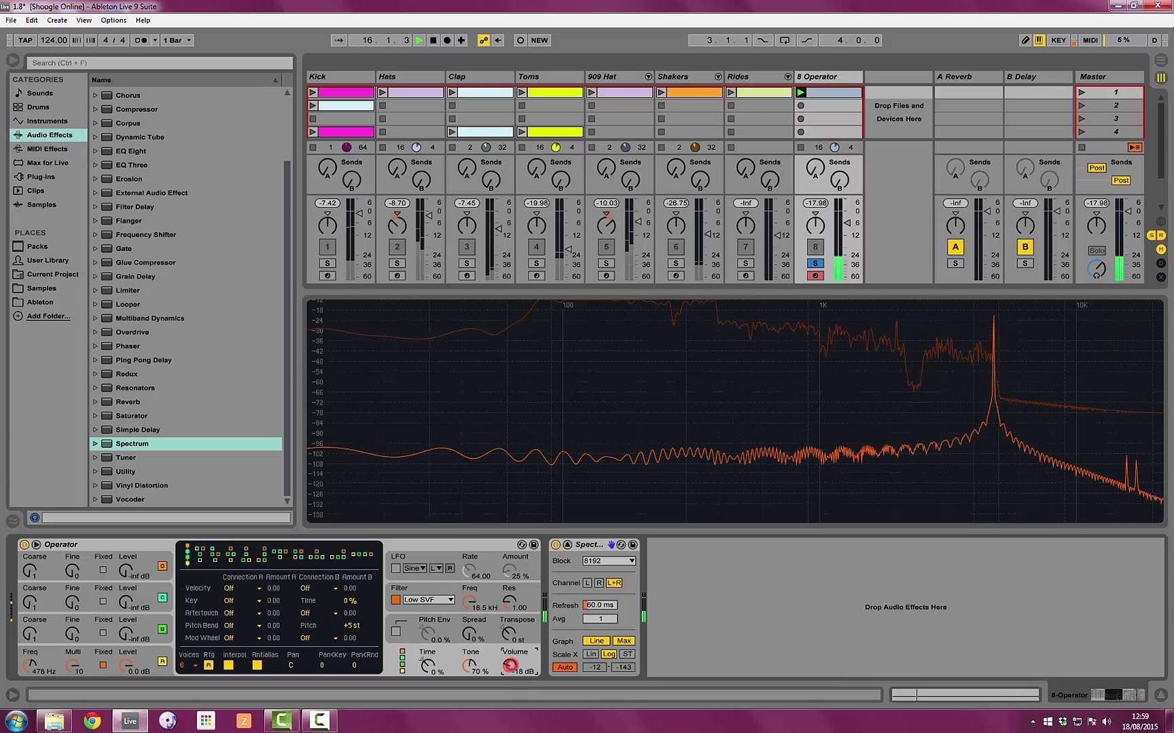Toggle the Operator device activator
This screenshot has height=733, width=1174.
(24, 544)
